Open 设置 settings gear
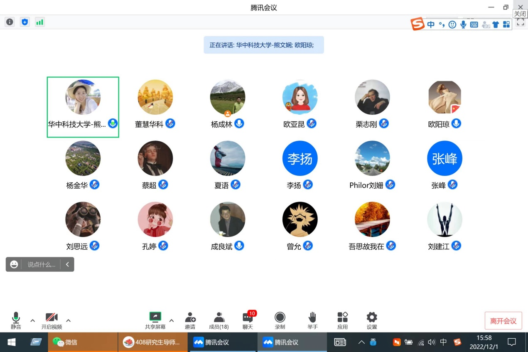This screenshot has height=352, width=528. [371, 320]
